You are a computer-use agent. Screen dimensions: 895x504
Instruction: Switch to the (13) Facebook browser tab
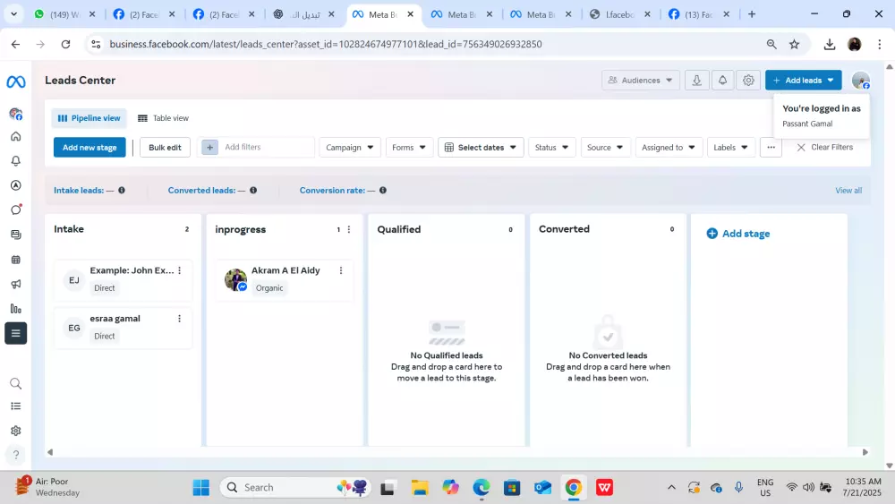tap(699, 14)
